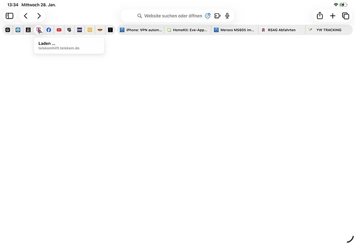This screenshot has height=244, width=355.
Task: Open the pinned YouTube tab
Action: click(x=59, y=30)
